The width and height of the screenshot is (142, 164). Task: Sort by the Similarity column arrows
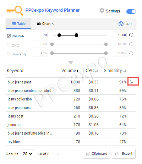click(125, 71)
